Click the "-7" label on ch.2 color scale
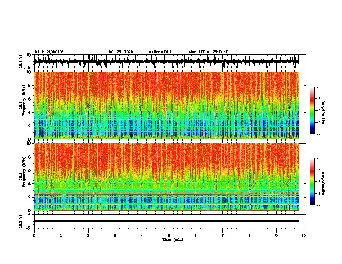 pyautogui.click(x=319, y=205)
